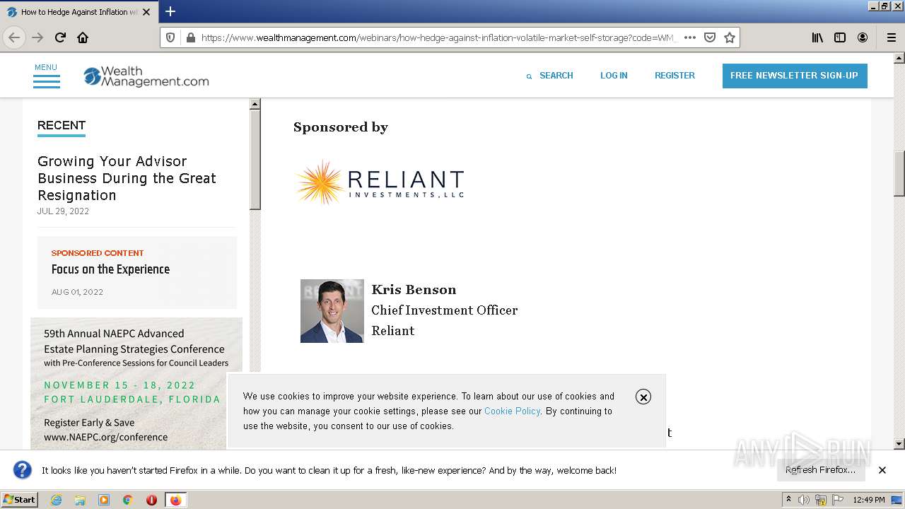
Task: Launch Chrome from taskbar
Action: pyautogui.click(x=128, y=500)
